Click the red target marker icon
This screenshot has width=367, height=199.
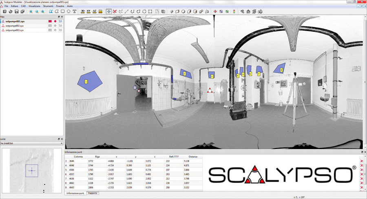(x=215, y=11)
